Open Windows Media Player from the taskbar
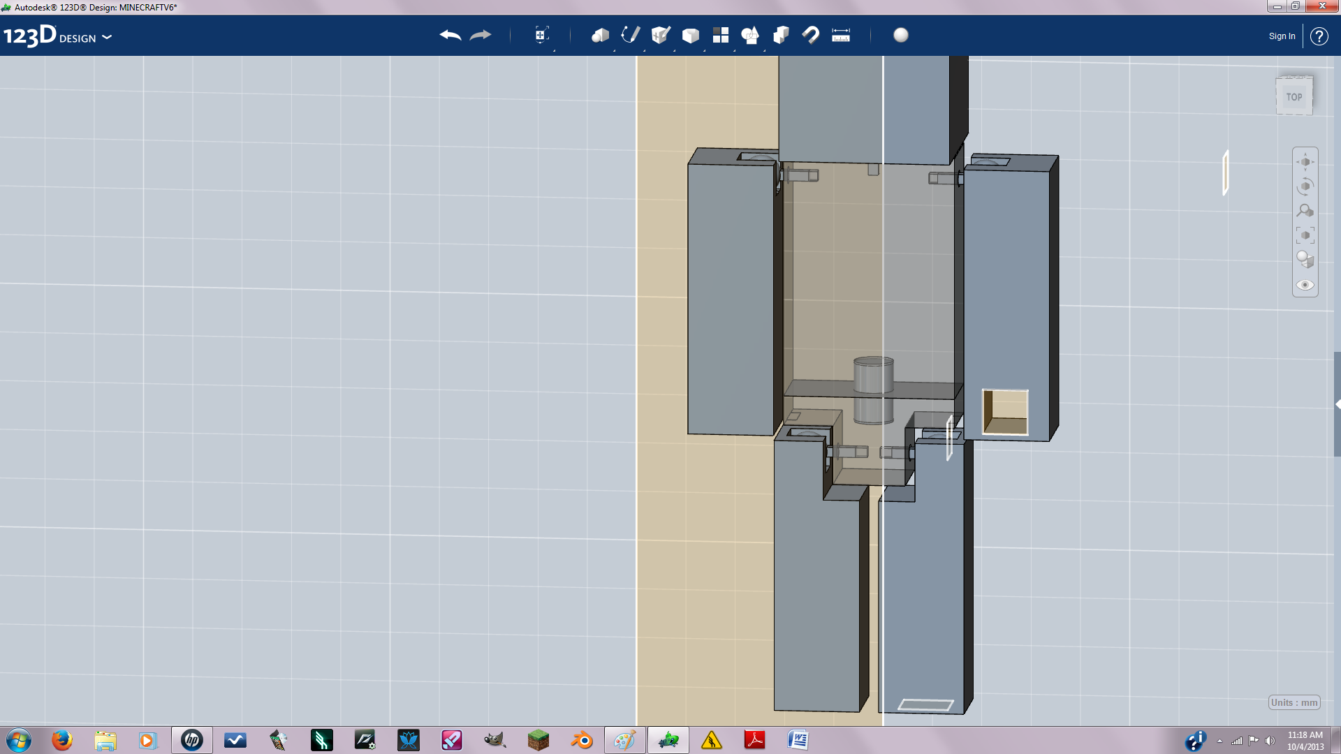Image resolution: width=1341 pixels, height=754 pixels. 149,740
